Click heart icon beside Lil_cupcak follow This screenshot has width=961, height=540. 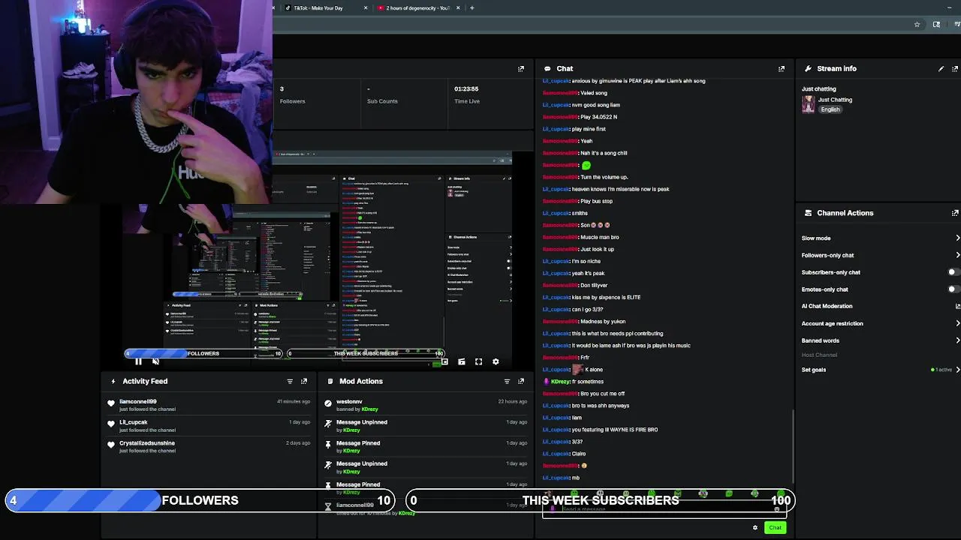(x=111, y=424)
